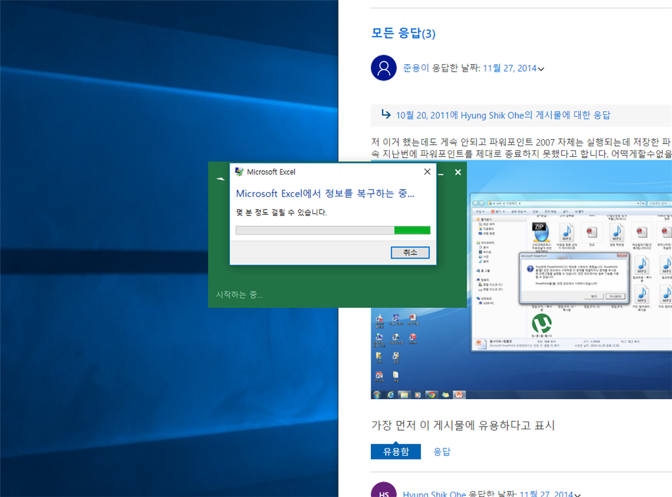The width and height of the screenshot is (672, 497).
Task: Click the 응답 reply link
Action: tap(442, 452)
